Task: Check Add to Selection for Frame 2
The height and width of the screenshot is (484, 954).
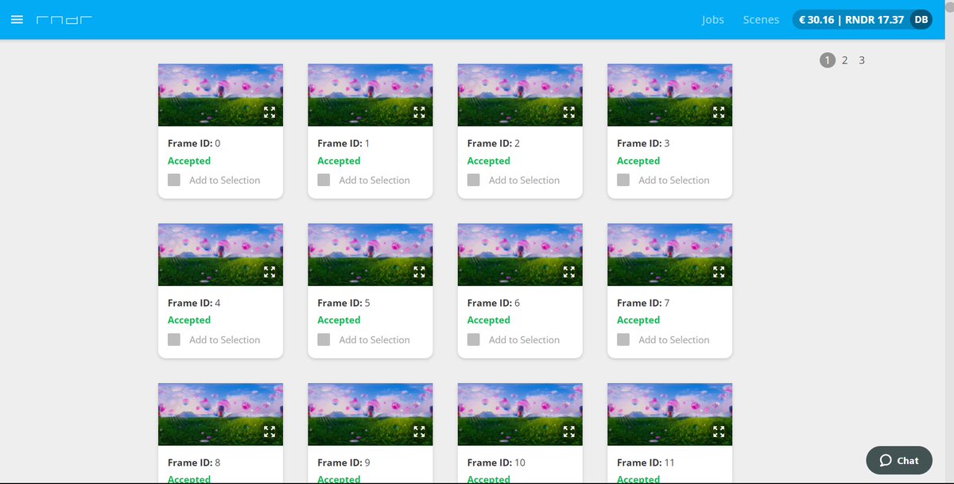Action: click(474, 180)
